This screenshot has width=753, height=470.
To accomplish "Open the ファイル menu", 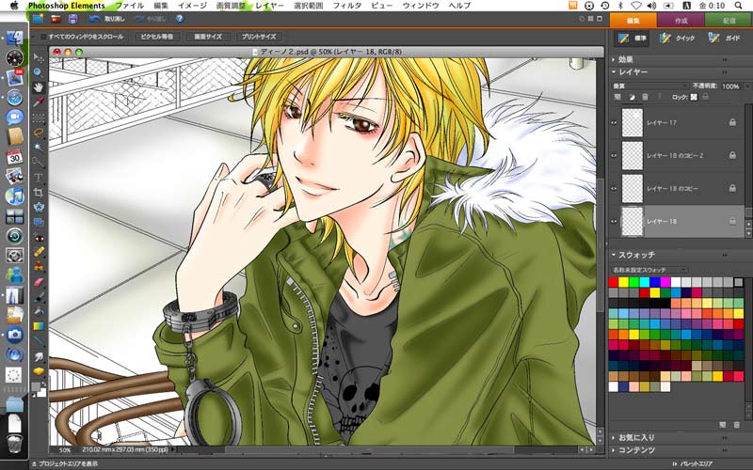I will point(130,6).
